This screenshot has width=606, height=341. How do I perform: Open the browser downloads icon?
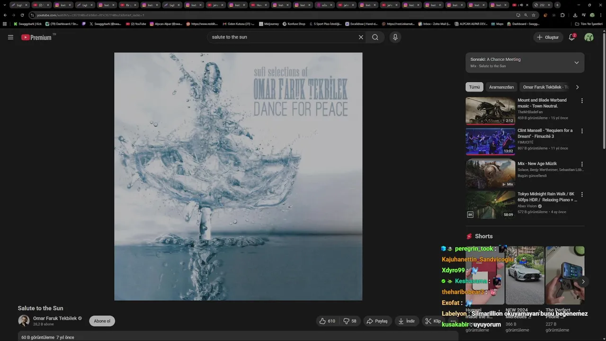pos(575,15)
